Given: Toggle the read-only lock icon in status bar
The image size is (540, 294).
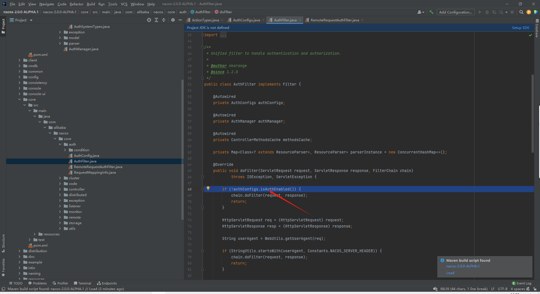Looking at the screenshot, I should click(535, 289).
